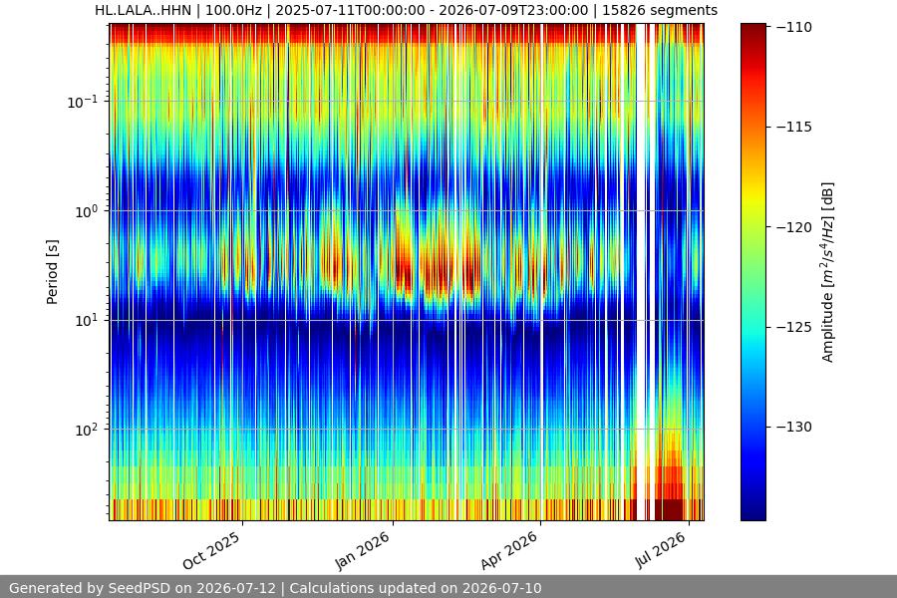Click 'Calculations updated on 2026-07-10' footer text
897x598 pixels.
(x=416, y=588)
